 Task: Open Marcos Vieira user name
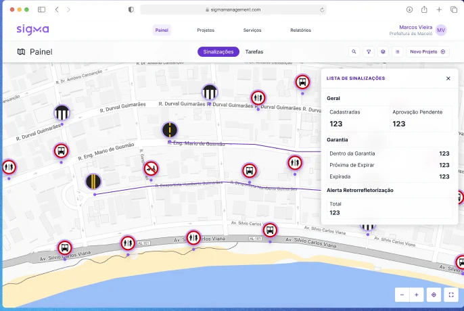pos(415,27)
